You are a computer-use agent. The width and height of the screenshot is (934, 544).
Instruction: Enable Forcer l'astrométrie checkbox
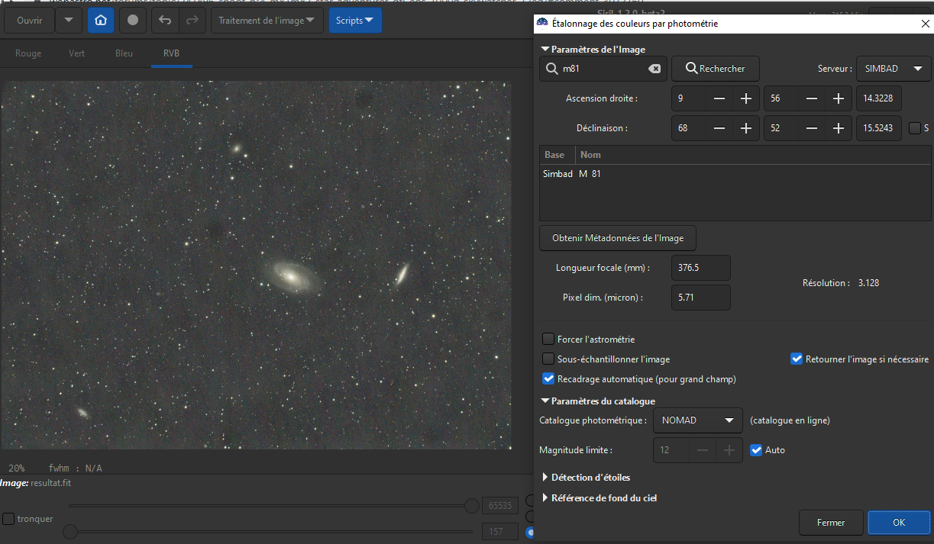click(548, 340)
